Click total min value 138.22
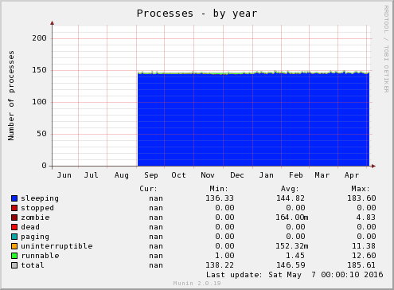 (220, 265)
